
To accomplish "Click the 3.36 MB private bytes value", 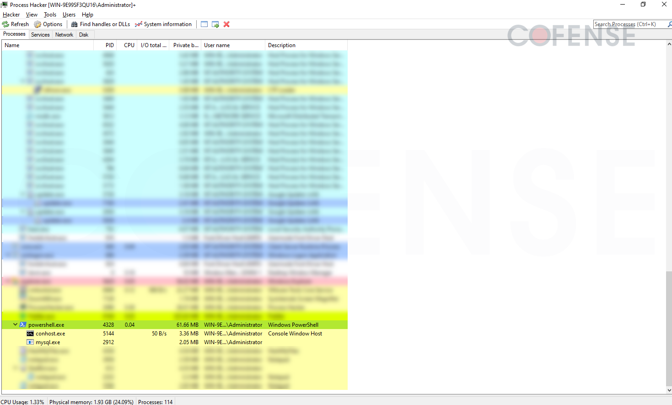I will [x=189, y=334].
